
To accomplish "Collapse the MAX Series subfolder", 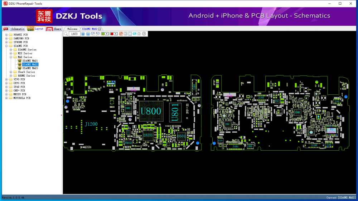I will (x=11, y=57).
